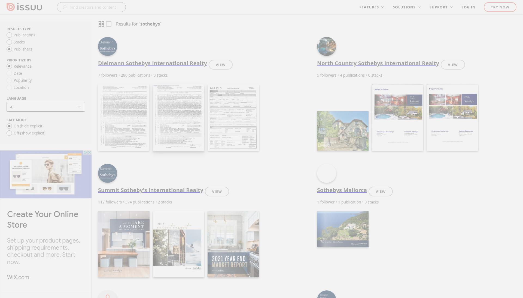Select Publications results type
This screenshot has width=523, height=298.
9,35
